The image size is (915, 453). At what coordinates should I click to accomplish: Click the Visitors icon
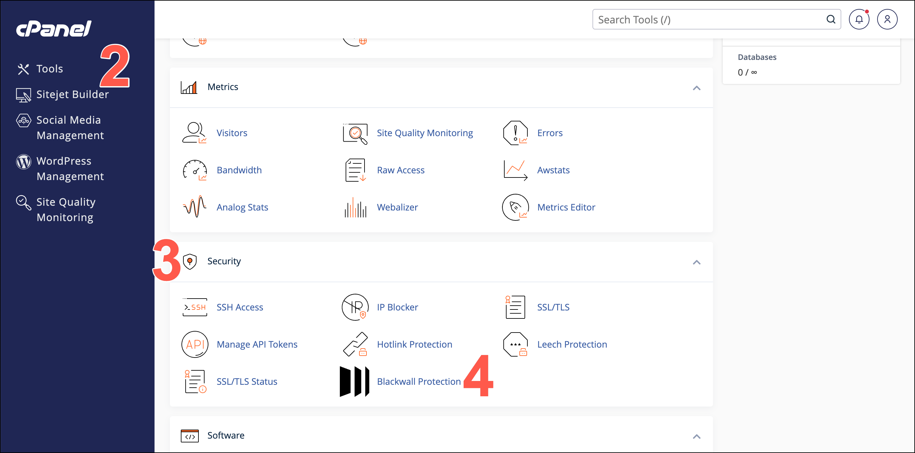click(x=194, y=133)
